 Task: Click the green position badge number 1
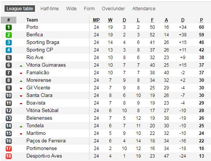[9, 27]
